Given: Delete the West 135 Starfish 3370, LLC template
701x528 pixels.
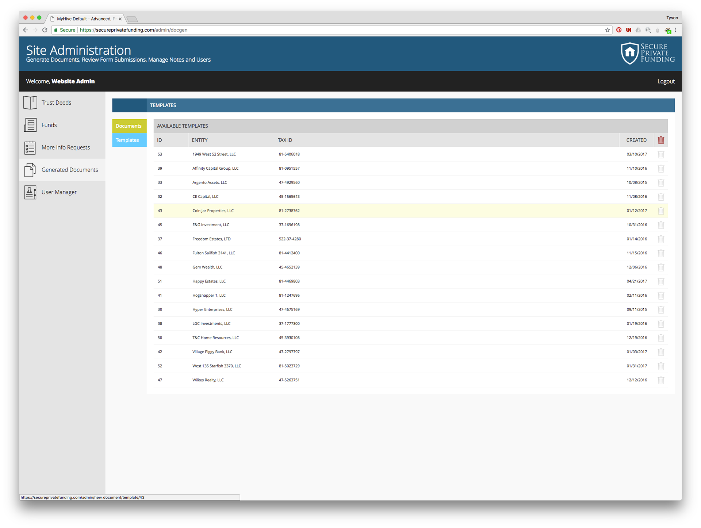Looking at the screenshot, I should pos(661,366).
